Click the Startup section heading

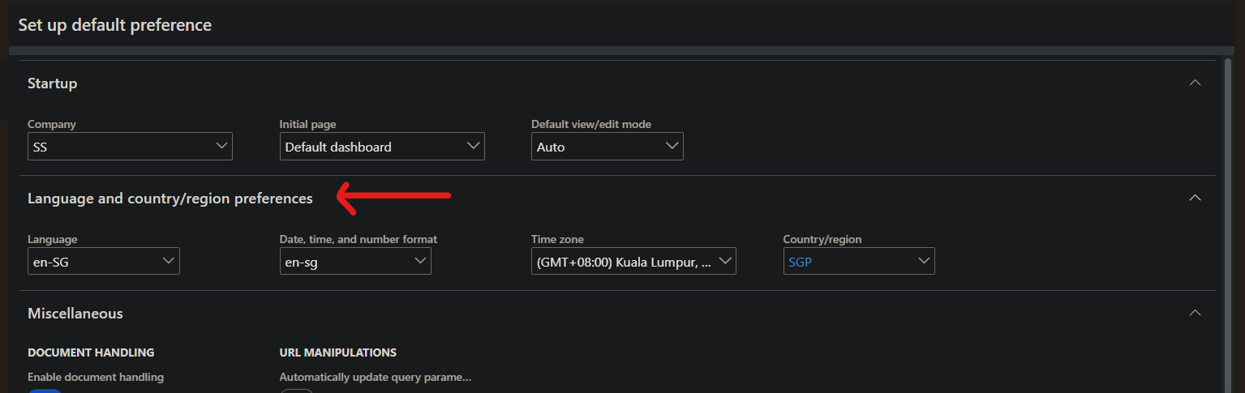(x=53, y=83)
